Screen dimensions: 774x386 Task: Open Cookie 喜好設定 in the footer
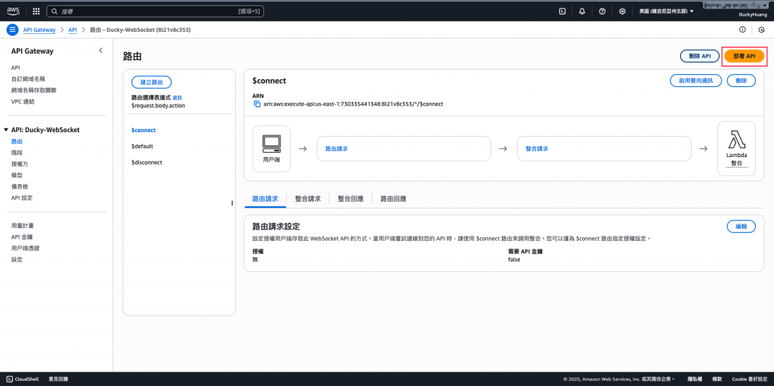(749, 379)
